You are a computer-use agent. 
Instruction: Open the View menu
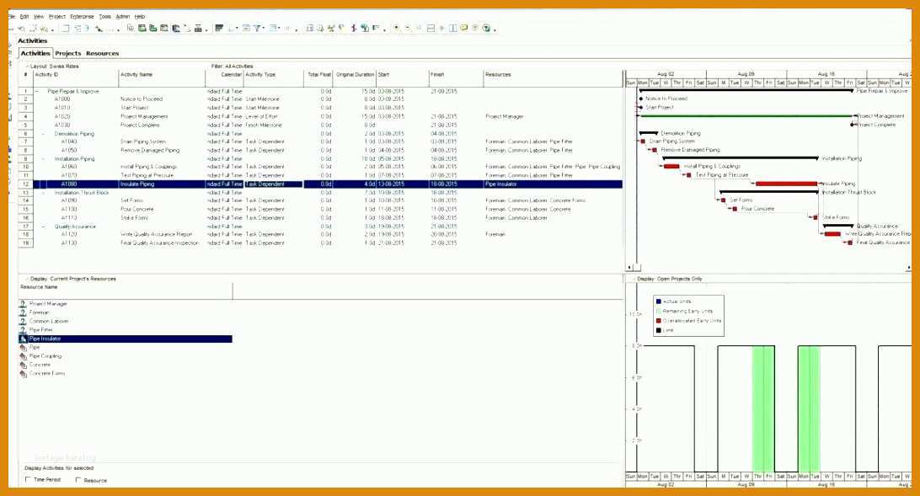[x=39, y=16]
